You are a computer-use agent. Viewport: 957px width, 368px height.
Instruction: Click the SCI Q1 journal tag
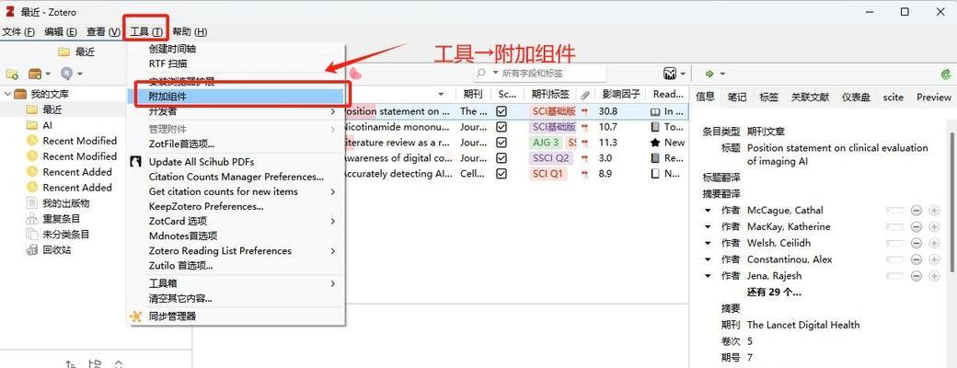click(549, 173)
